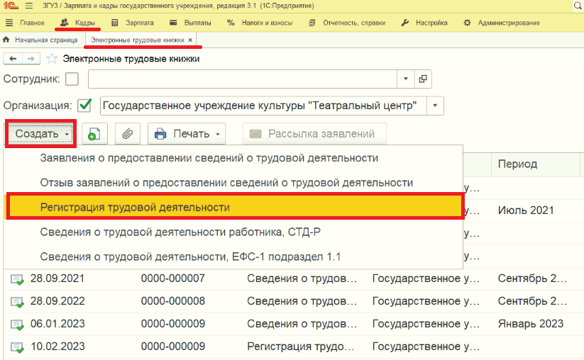This screenshot has width=584, height=360.
Task: Click number 0000-000009 in 10.02.2023 row
Action: point(173,347)
